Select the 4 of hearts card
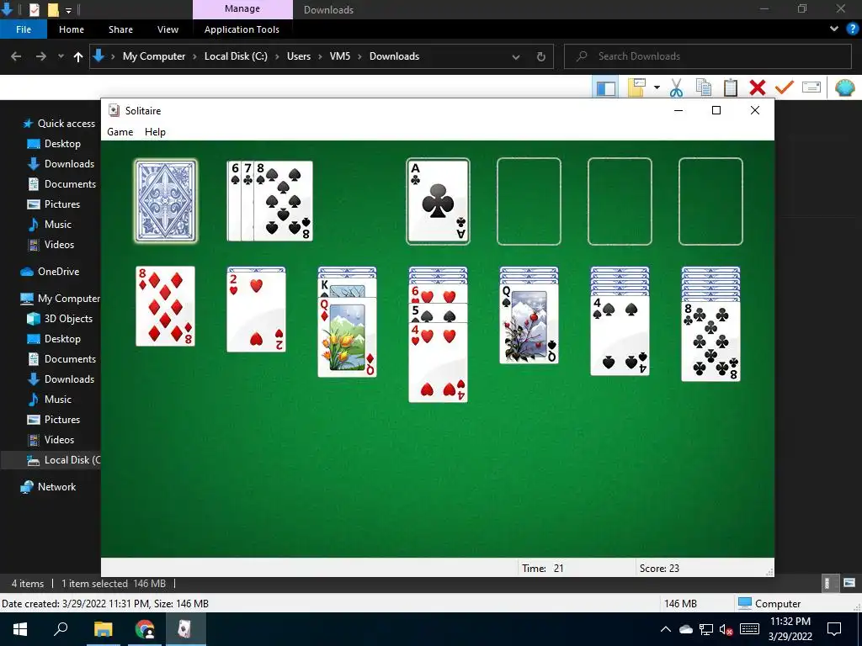This screenshot has height=646, width=862. coord(438,363)
